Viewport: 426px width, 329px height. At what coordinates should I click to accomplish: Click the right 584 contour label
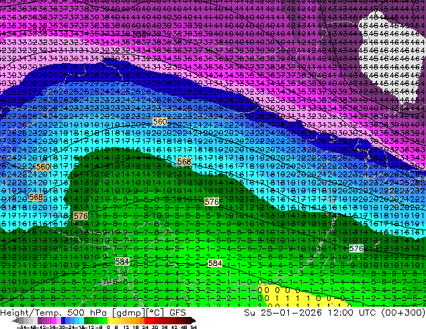215,263
